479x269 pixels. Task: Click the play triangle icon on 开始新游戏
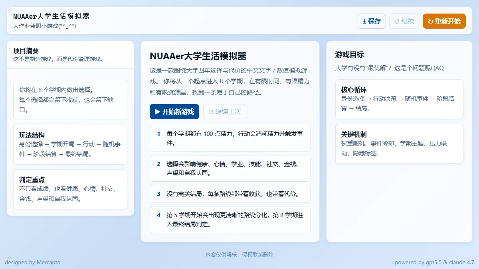(157, 112)
